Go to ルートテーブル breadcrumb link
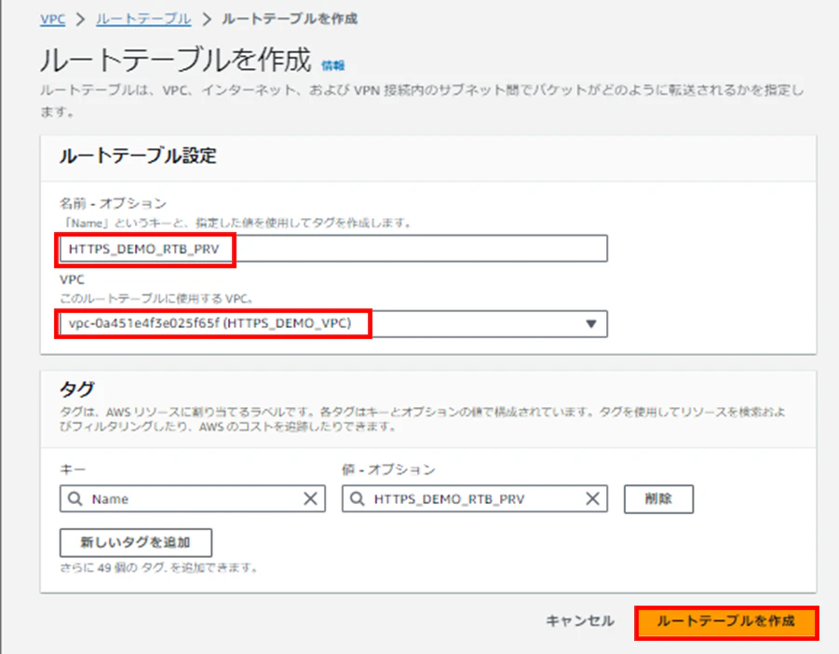The width and height of the screenshot is (839, 654). point(143,20)
